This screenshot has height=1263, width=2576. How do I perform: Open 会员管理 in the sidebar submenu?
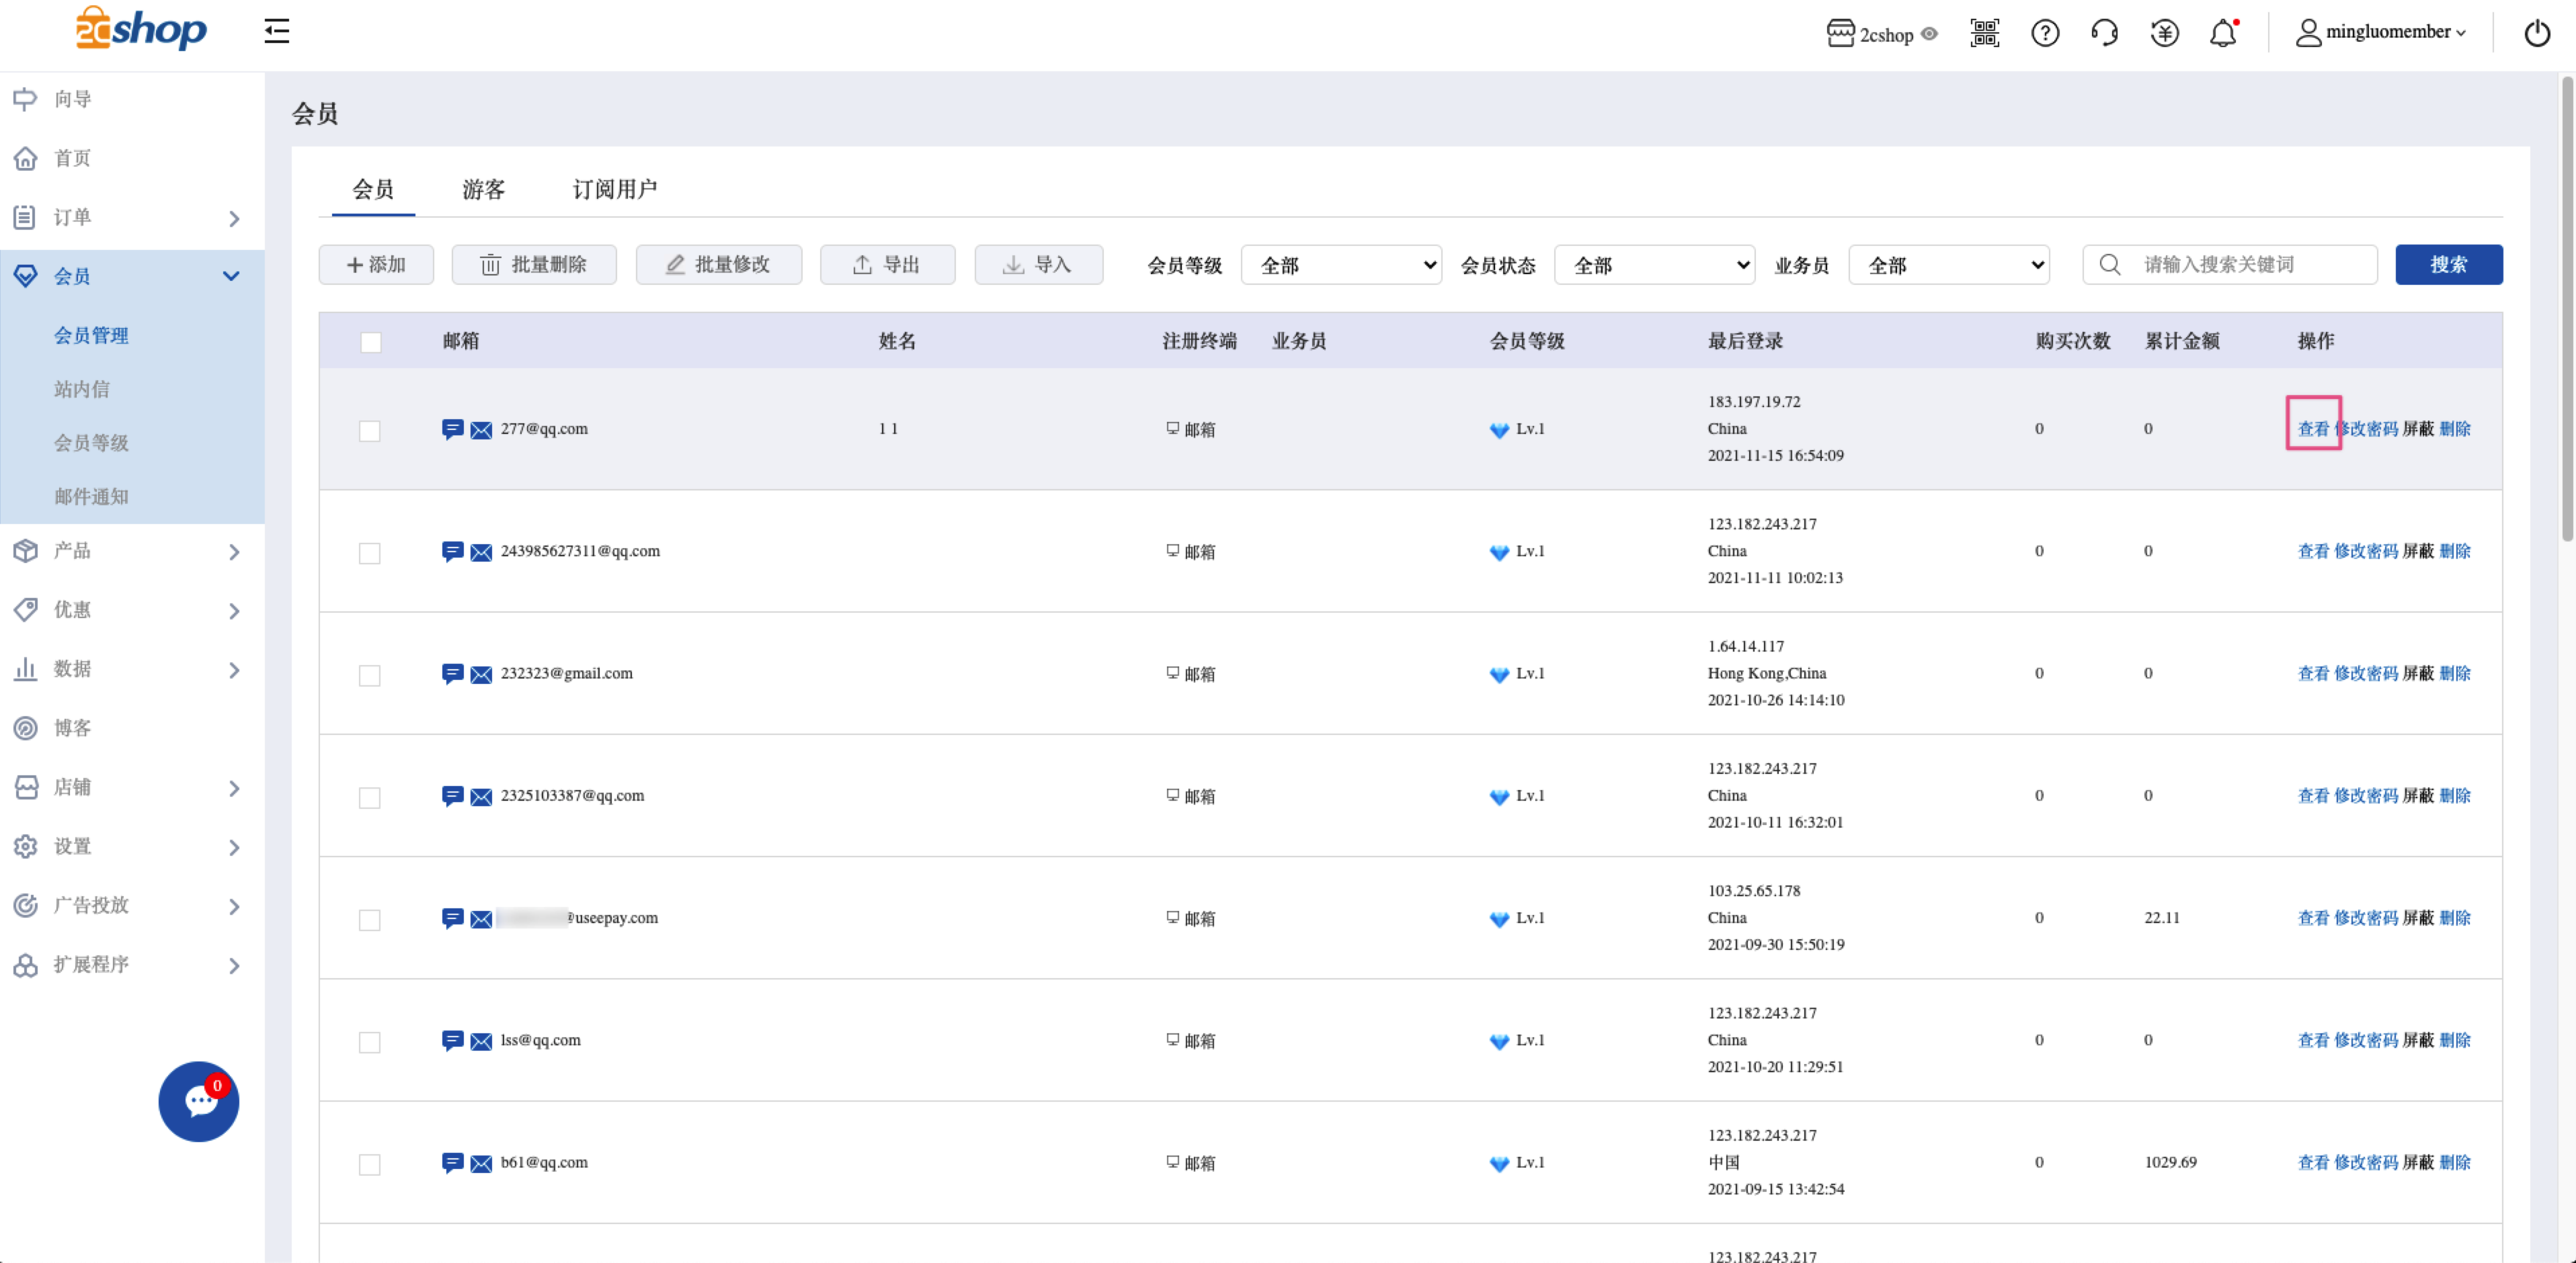pyautogui.click(x=91, y=335)
